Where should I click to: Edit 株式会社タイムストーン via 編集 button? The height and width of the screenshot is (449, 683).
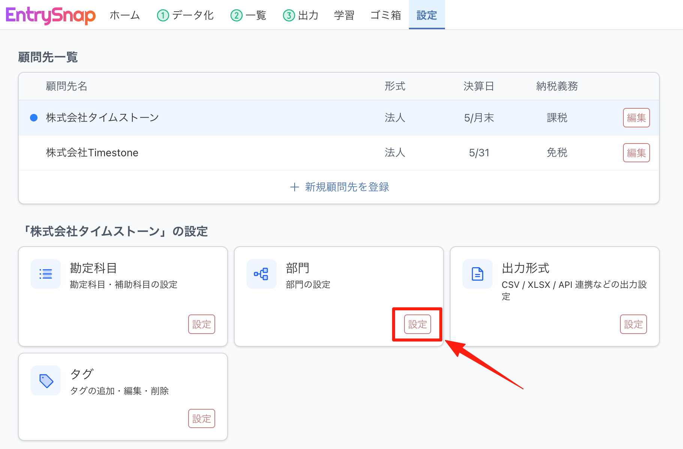point(637,118)
